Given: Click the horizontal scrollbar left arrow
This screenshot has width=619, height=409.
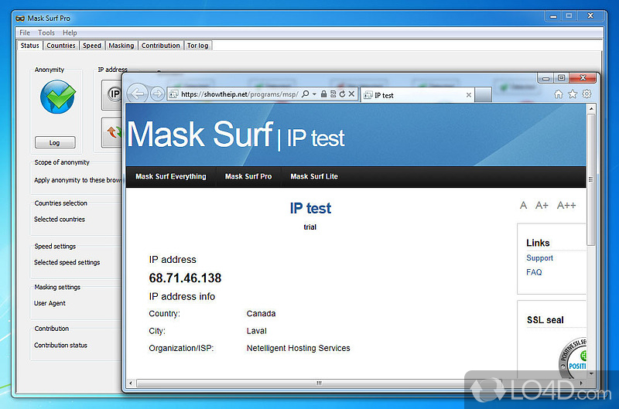Looking at the screenshot, I should (x=131, y=383).
